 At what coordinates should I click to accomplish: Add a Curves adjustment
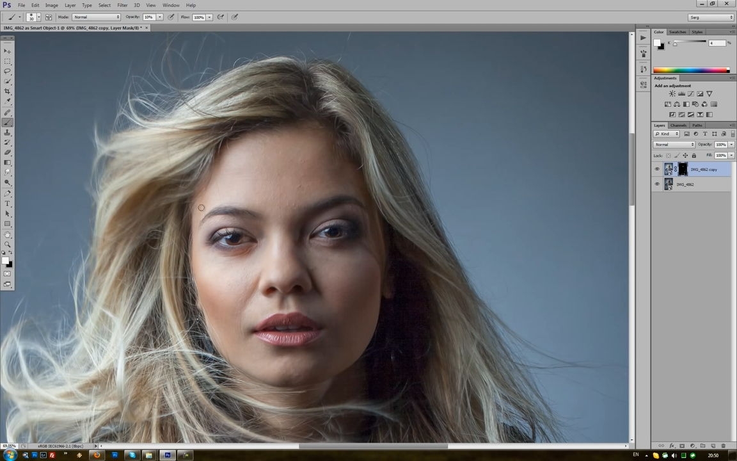pyautogui.click(x=690, y=93)
